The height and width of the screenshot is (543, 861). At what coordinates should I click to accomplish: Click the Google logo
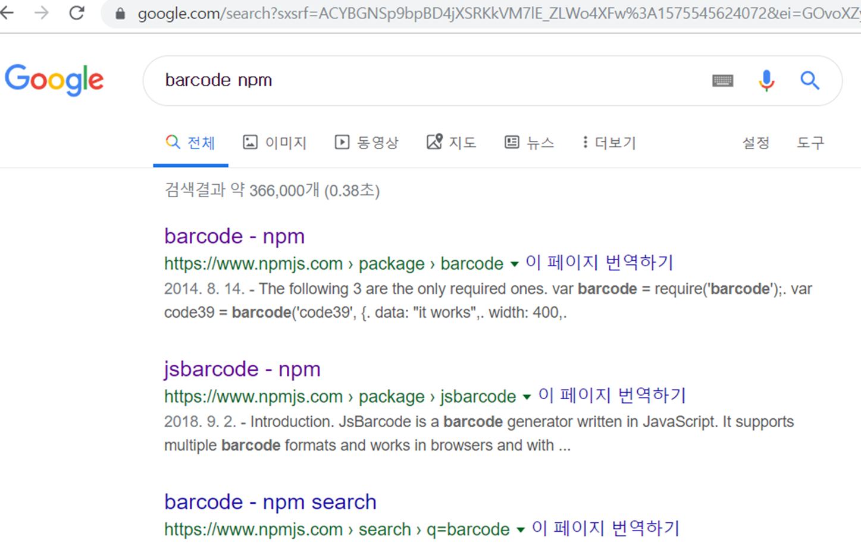coord(54,80)
